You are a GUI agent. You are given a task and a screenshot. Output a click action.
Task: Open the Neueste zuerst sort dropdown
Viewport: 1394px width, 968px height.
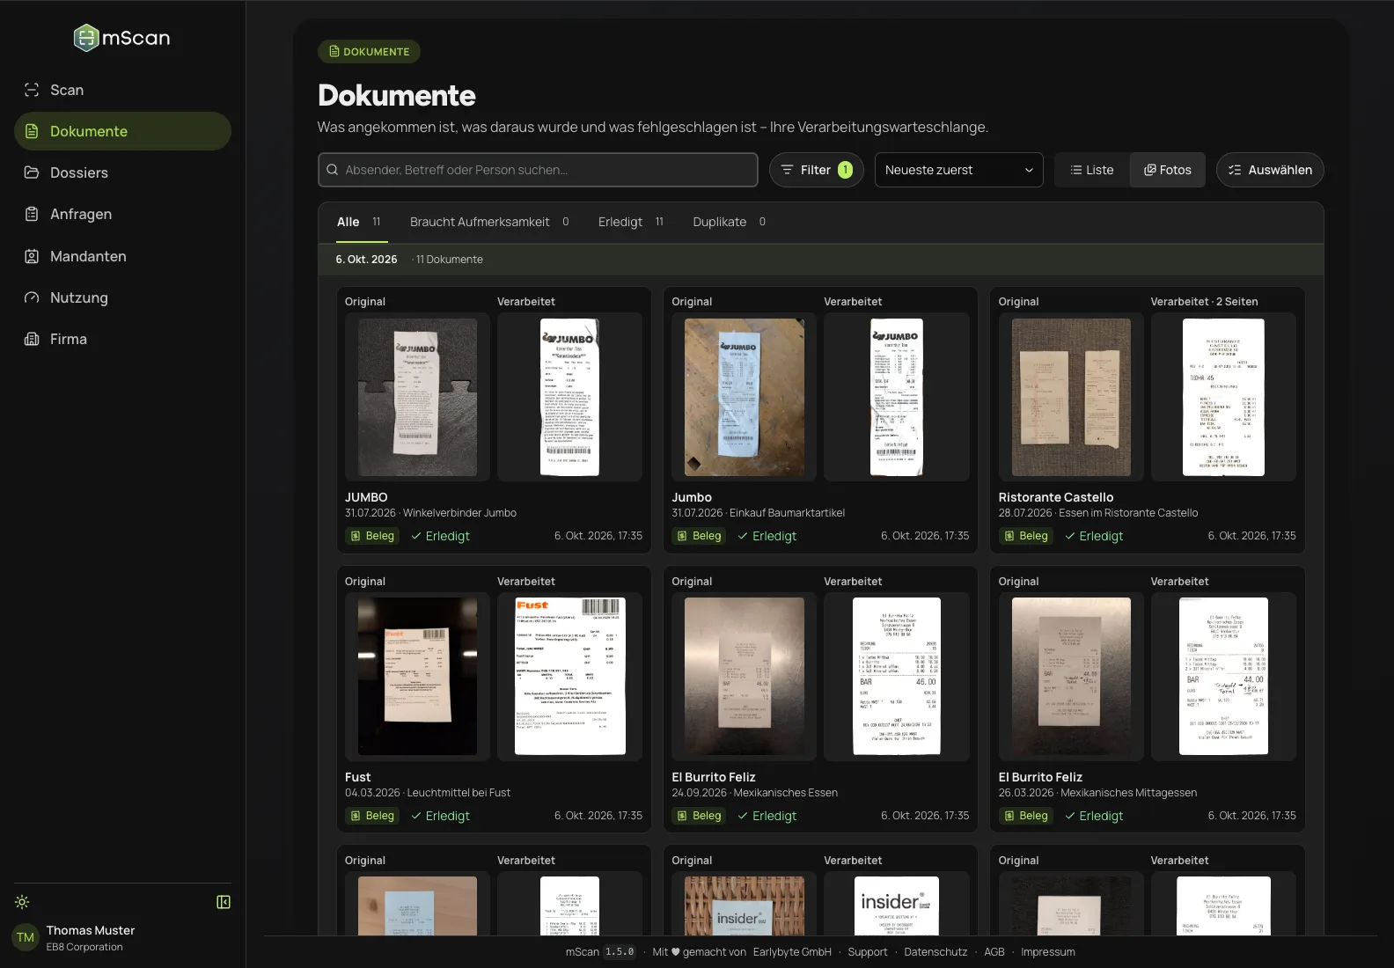click(959, 170)
